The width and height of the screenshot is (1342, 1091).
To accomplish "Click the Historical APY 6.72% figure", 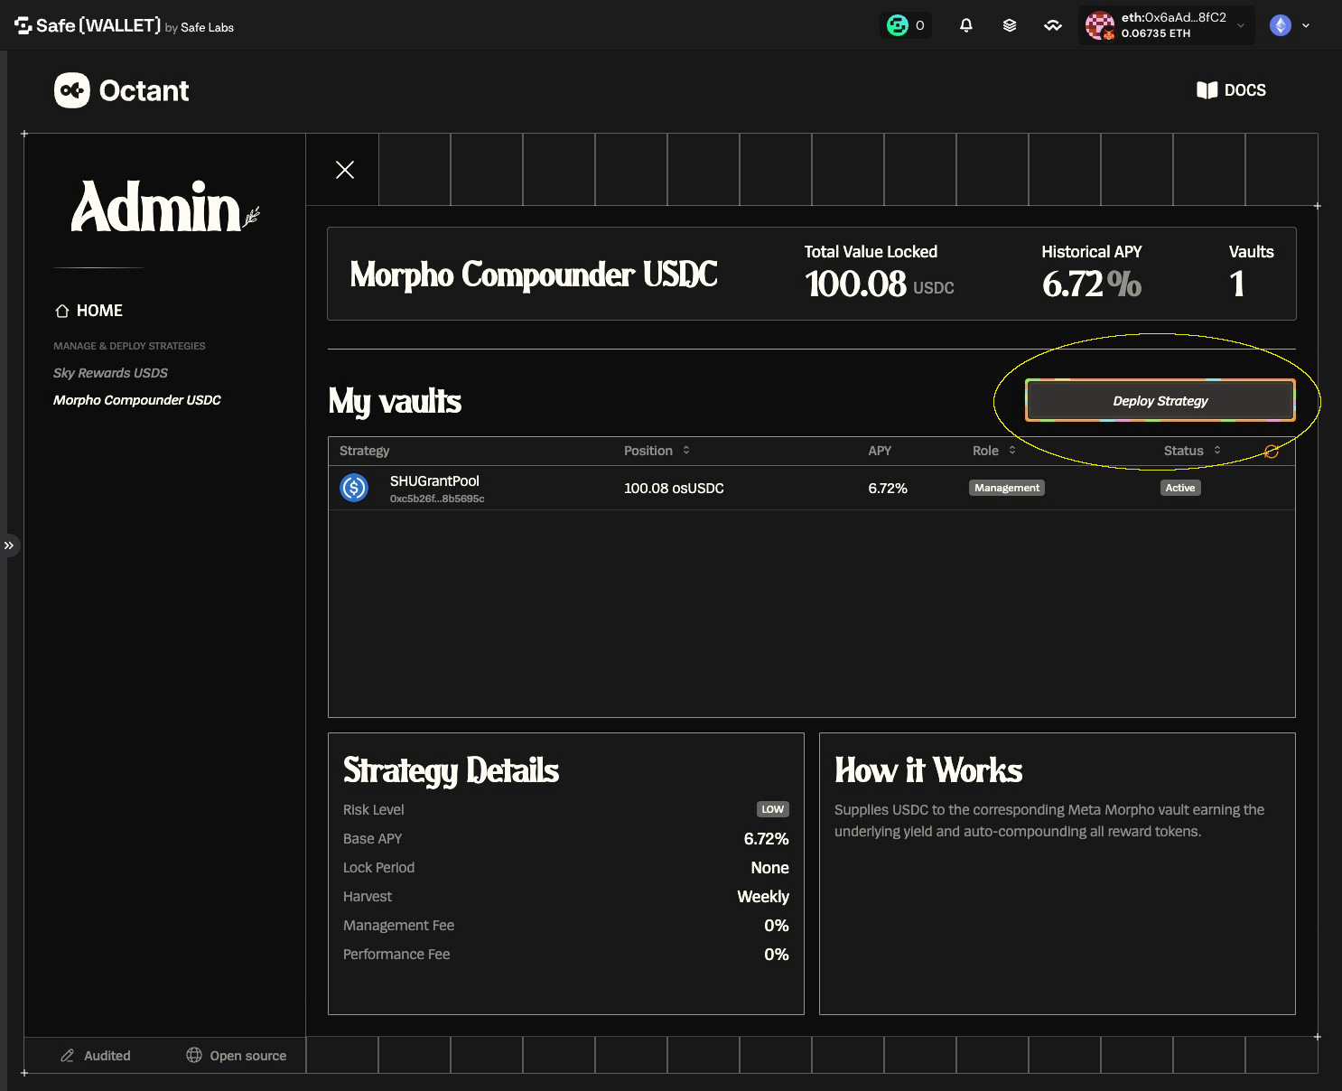I will click(x=1092, y=284).
